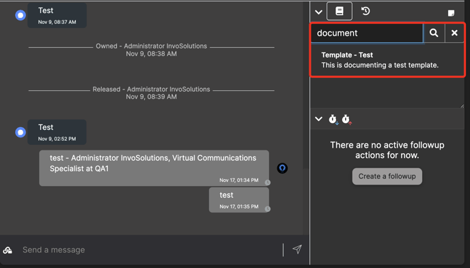Click 'There are no active followup actions' text
Screen dimensions: 470x268
point(387,150)
